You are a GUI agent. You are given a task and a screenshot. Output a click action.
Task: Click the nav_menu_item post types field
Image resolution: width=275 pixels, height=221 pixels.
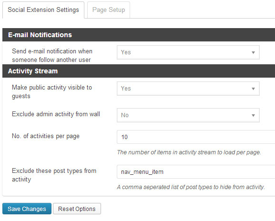click(x=196, y=171)
